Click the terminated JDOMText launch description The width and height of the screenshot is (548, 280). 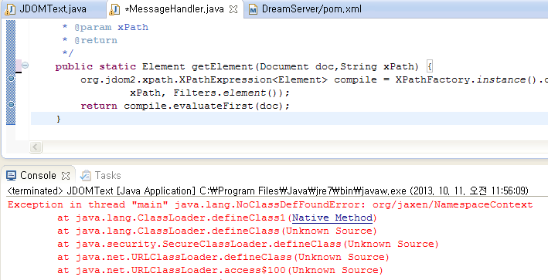click(267, 191)
